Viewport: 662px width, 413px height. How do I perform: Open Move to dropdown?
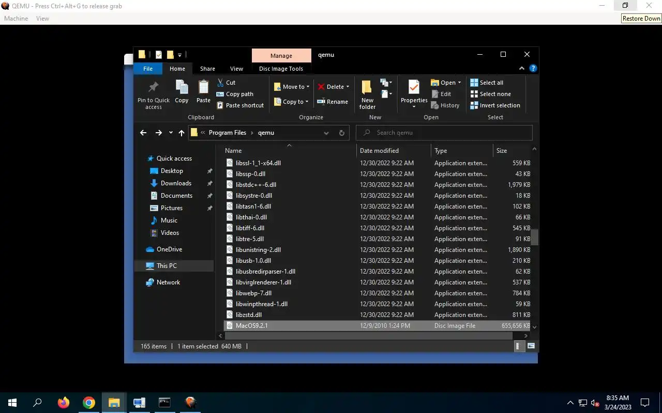coord(292,87)
